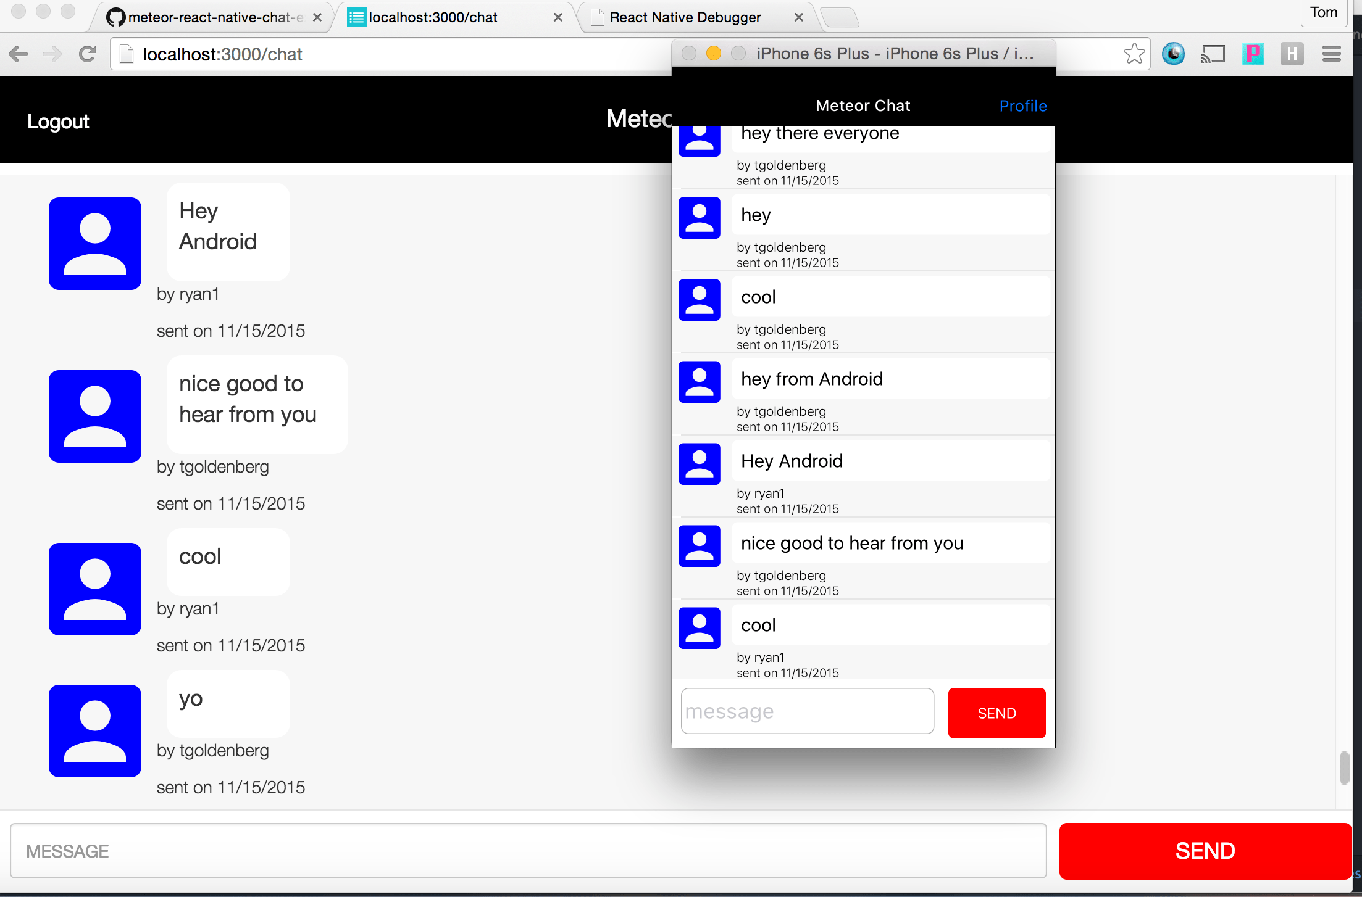Click 'by ryan1' under 'Hey Android' in web chat

(x=188, y=294)
